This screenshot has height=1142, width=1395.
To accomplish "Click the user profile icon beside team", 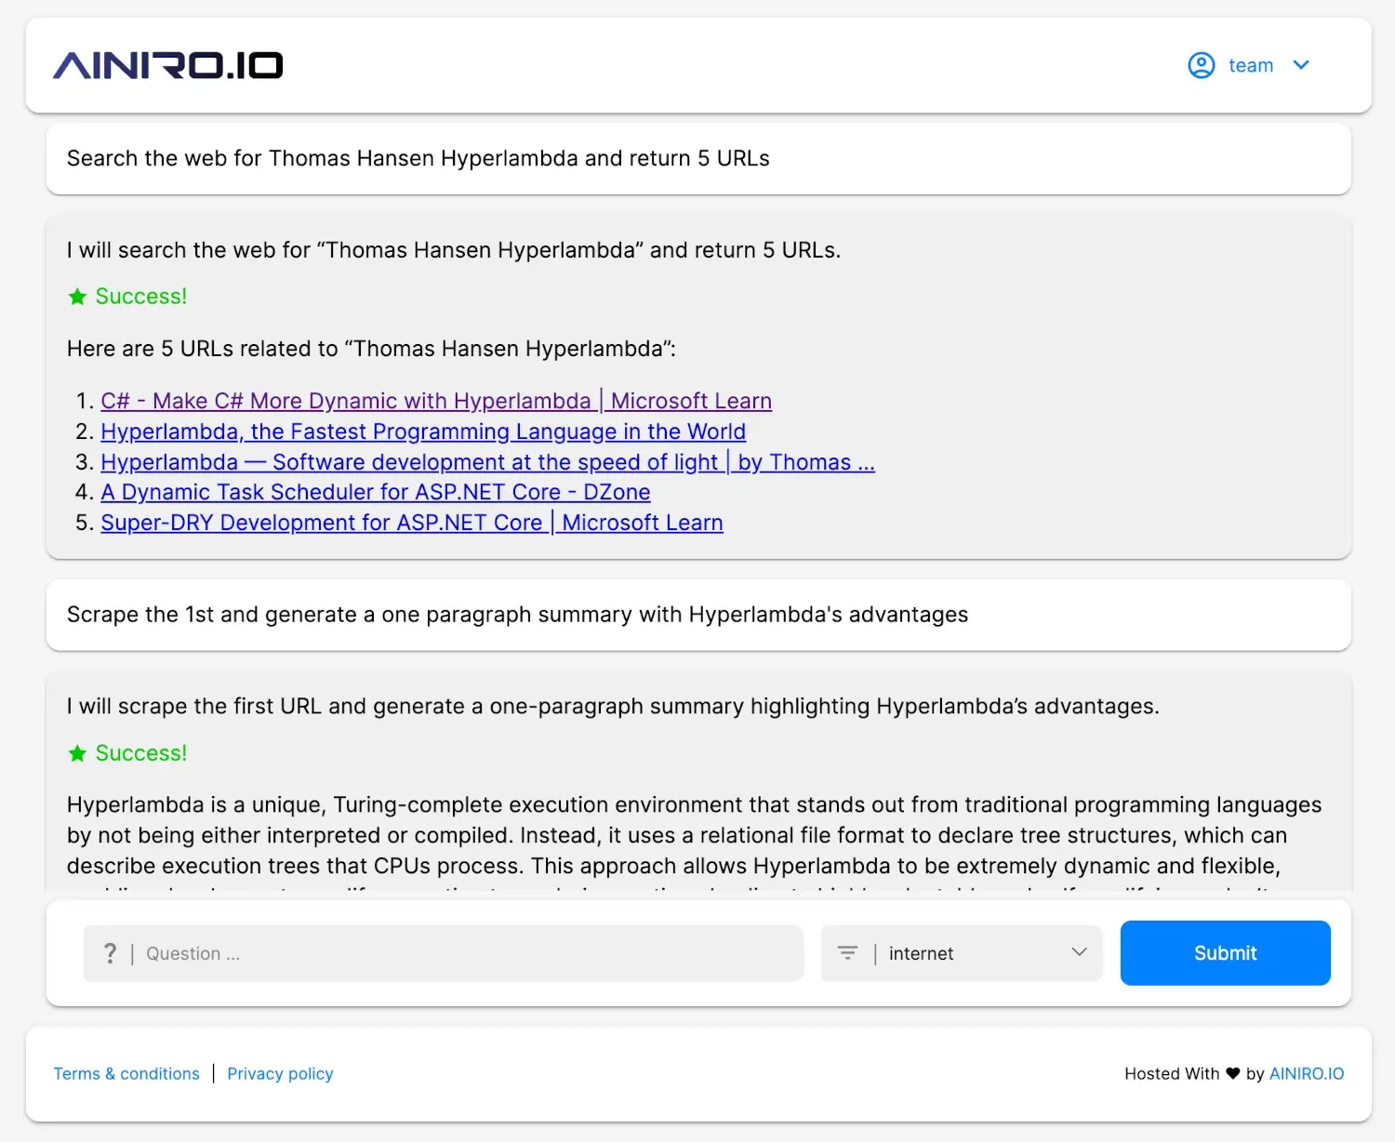I will 1202,65.
